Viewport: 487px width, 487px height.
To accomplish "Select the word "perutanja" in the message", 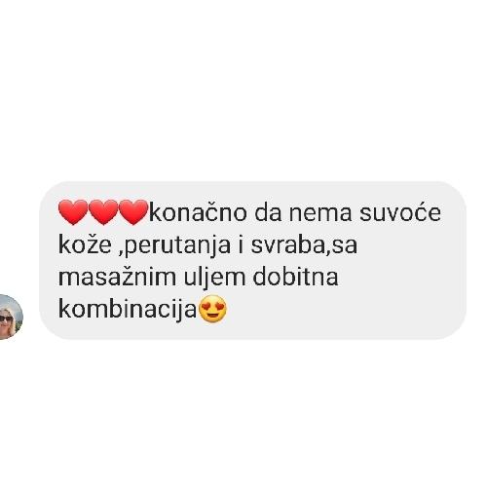I will coord(174,246).
